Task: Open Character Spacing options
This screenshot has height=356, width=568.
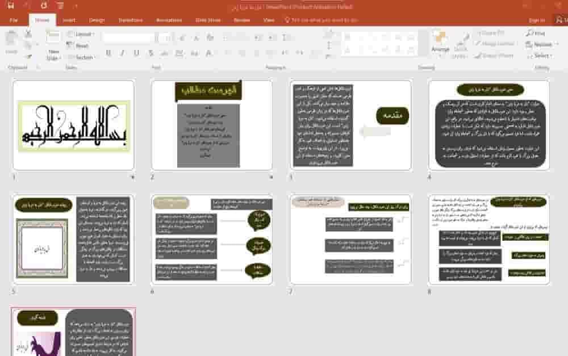Action: [179, 53]
